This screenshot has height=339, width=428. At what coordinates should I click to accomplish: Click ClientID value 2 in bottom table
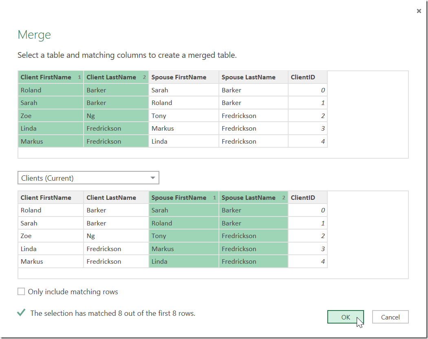point(308,236)
